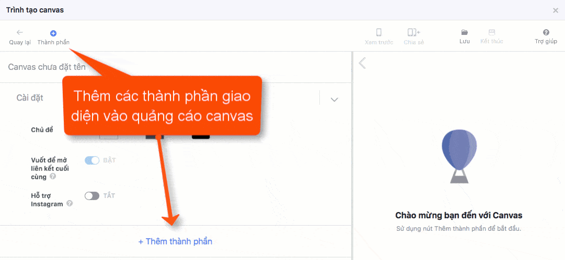Save the canvas with Lưu folder icon
This screenshot has height=260, width=565.
465,32
